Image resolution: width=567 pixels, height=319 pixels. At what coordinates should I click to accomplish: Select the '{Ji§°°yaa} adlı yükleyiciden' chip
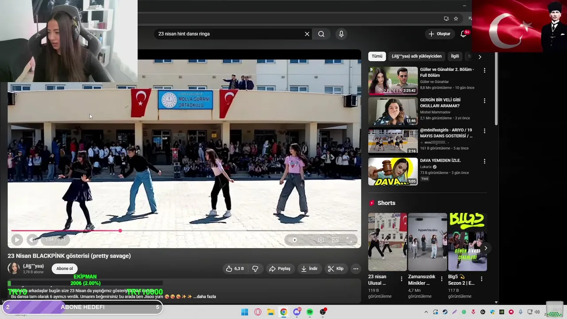(x=416, y=56)
